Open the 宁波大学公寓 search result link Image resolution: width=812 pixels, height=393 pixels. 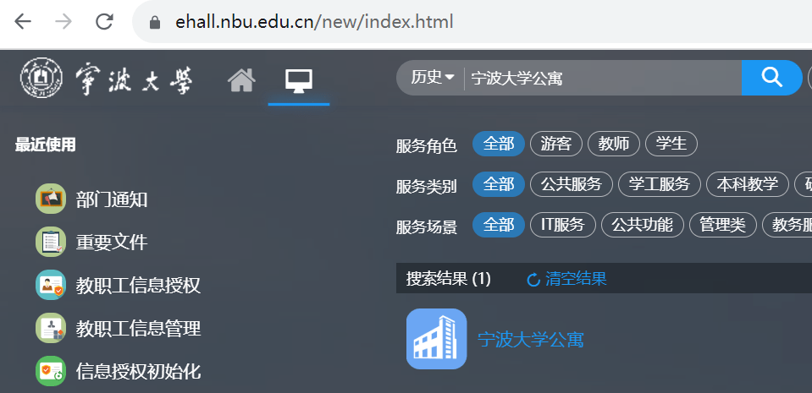[531, 339]
